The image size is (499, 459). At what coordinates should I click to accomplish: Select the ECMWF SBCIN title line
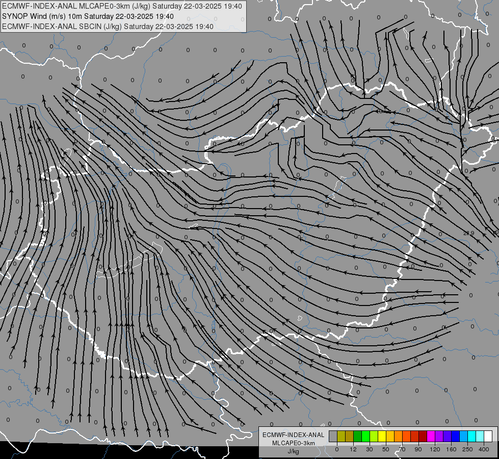click(108, 27)
